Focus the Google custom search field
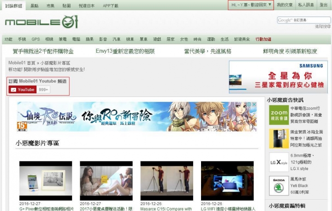The image size is (332, 211). [x=304, y=20]
